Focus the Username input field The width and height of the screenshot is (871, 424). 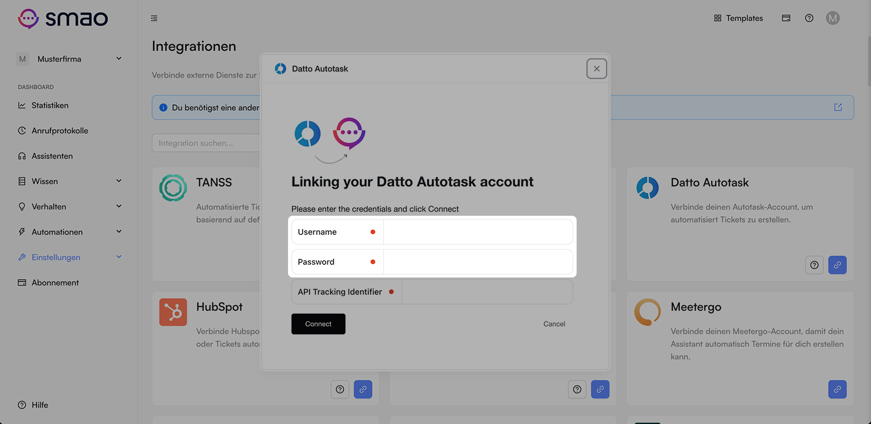click(478, 232)
